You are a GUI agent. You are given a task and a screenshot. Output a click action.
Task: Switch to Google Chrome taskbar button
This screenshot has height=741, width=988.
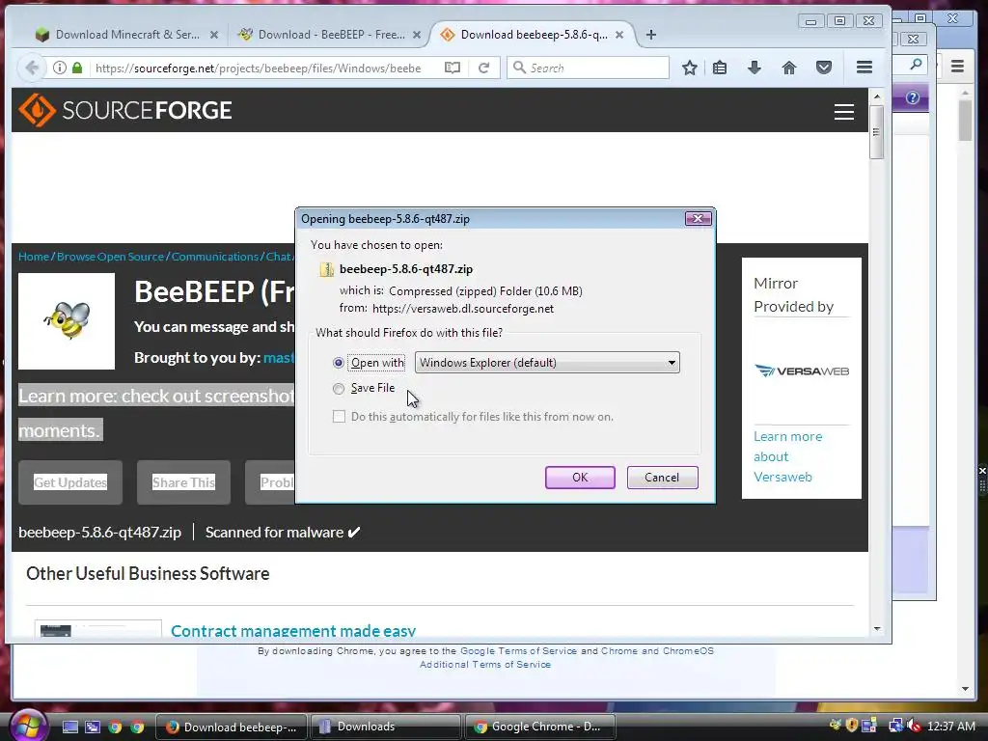539,727
